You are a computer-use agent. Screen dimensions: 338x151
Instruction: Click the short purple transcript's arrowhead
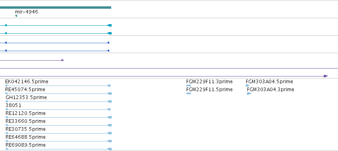click(62, 60)
